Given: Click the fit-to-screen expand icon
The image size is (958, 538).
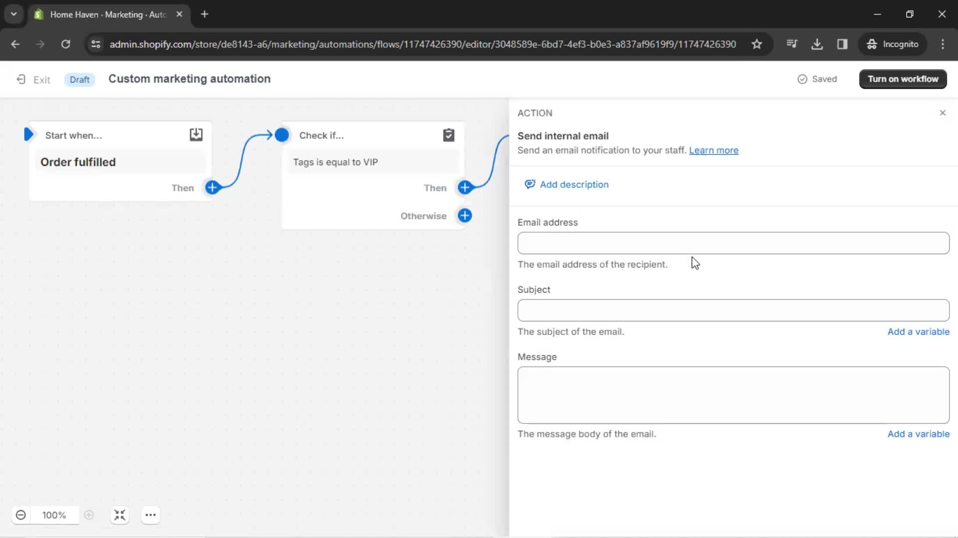Looking at the screenshot, I should (x=120, y=515).
